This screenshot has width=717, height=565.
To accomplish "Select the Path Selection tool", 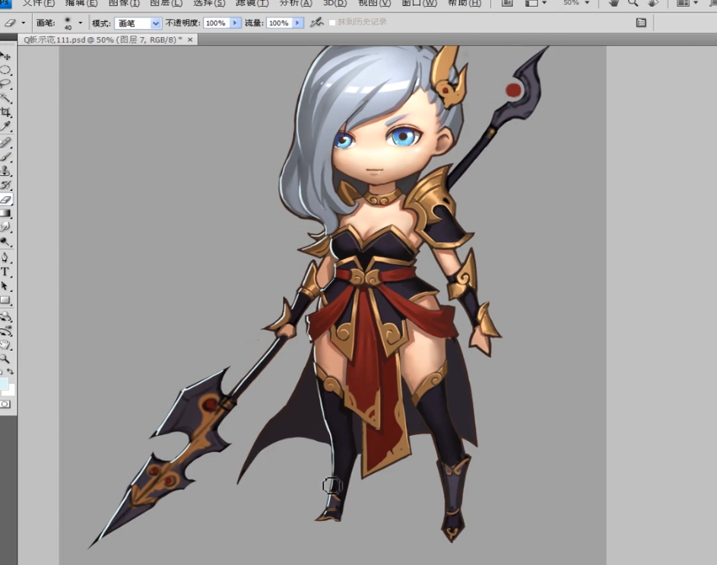I will click(x=5, y=286).
